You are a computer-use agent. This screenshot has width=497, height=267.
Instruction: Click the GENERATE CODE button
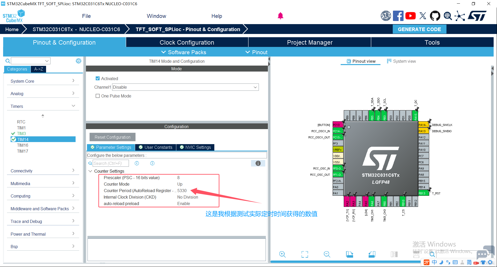419,29
